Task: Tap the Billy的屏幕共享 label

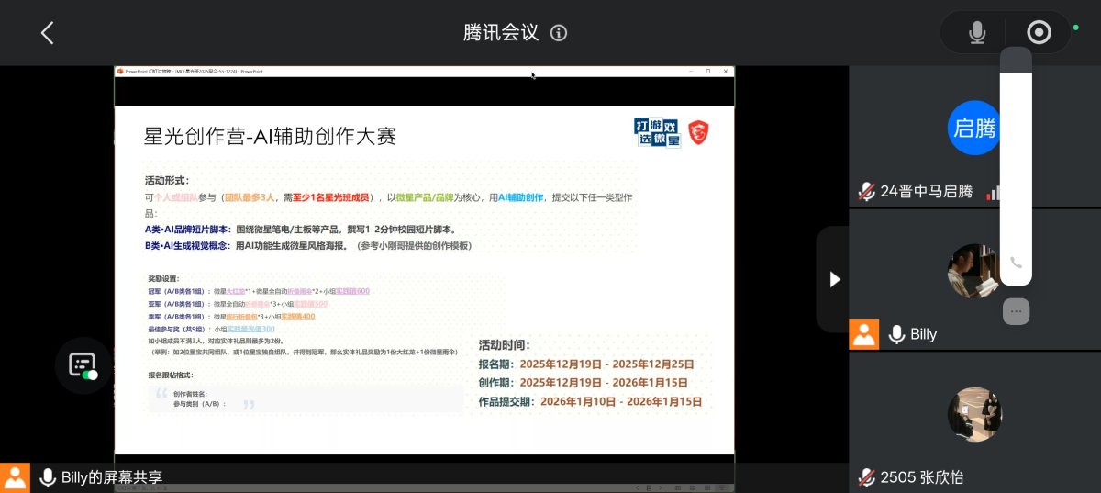Action: 112,477
